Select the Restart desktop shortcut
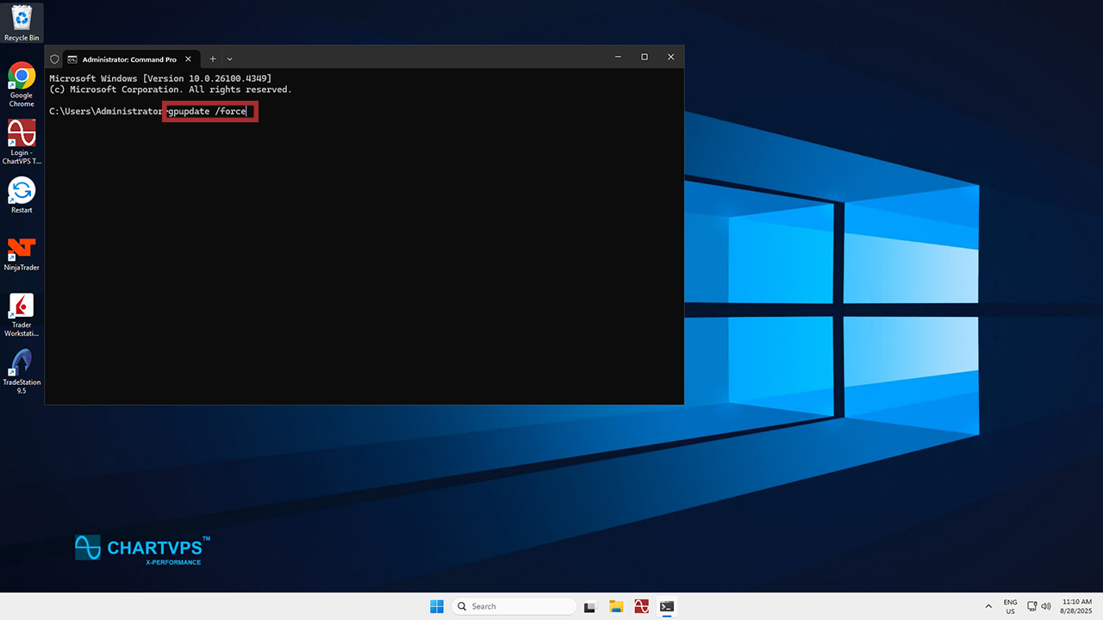This screenshot has width=1103, height=620. [22, 191]
